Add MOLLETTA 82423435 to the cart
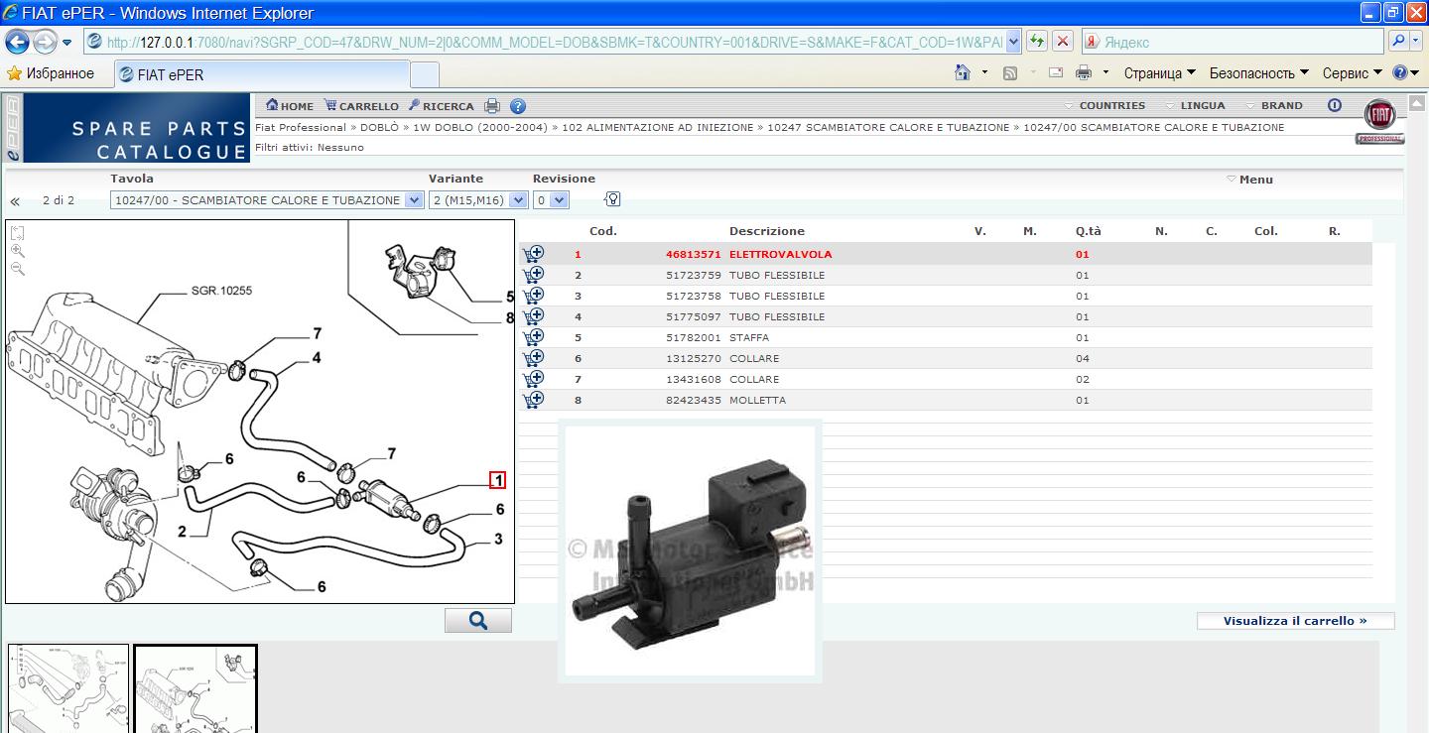This screenshot has height=733, width=1429. [533, 401]
